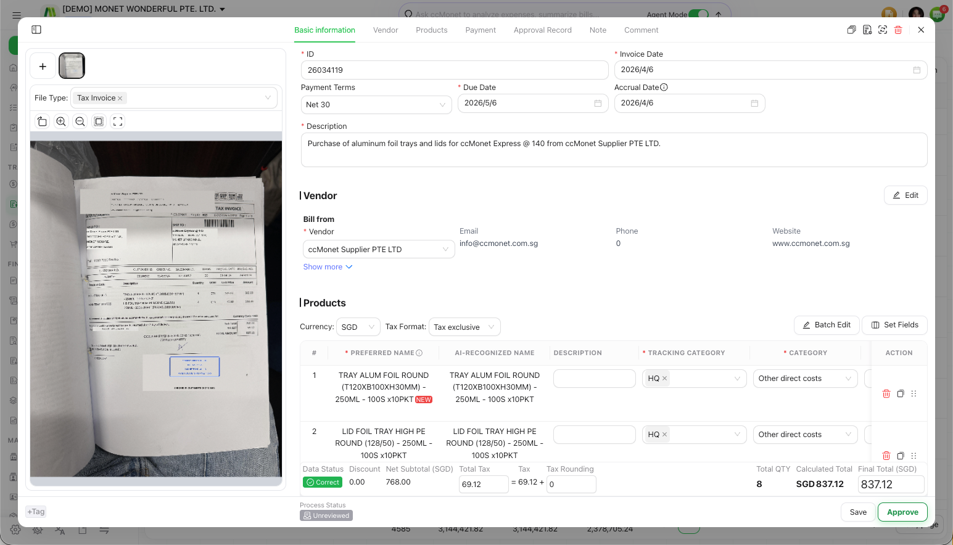Toggle the Agent Mode switch
This screenshot has width=953, height=545.
(698, 14)
